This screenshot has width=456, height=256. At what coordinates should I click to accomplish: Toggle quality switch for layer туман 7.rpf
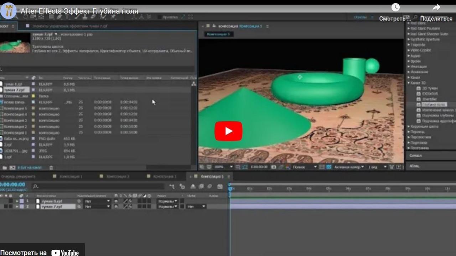coord(125,207)
